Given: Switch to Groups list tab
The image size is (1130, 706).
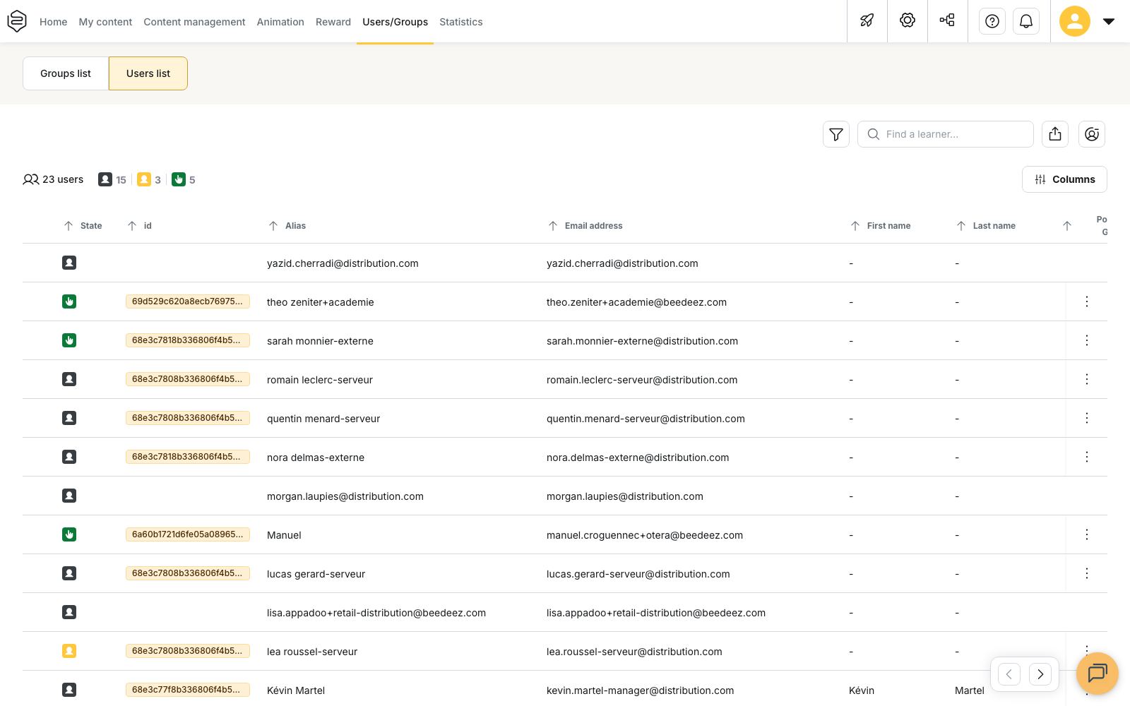Looking at the screenshot, I should (x=66, y=73).
